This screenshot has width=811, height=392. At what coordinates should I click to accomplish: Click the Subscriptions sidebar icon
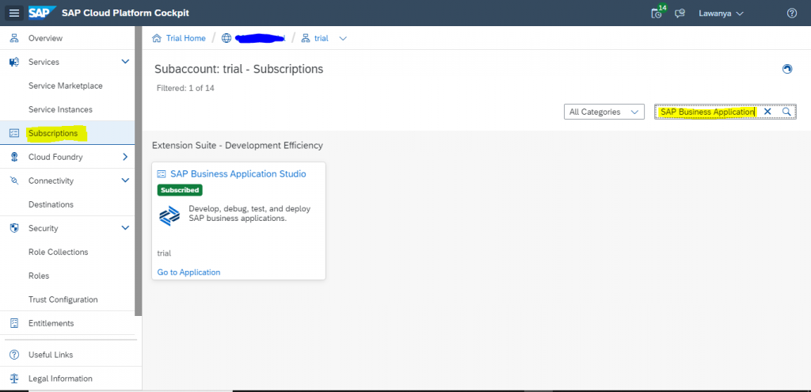point(14,133)
